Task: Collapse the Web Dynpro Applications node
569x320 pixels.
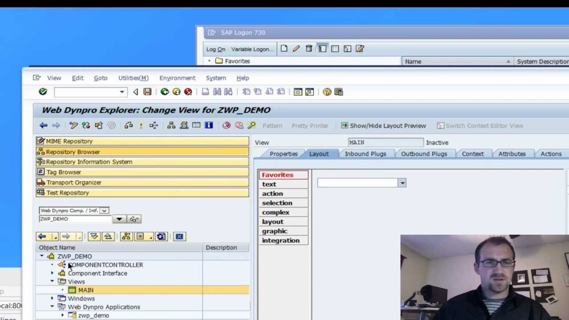Action: point(52,307)
